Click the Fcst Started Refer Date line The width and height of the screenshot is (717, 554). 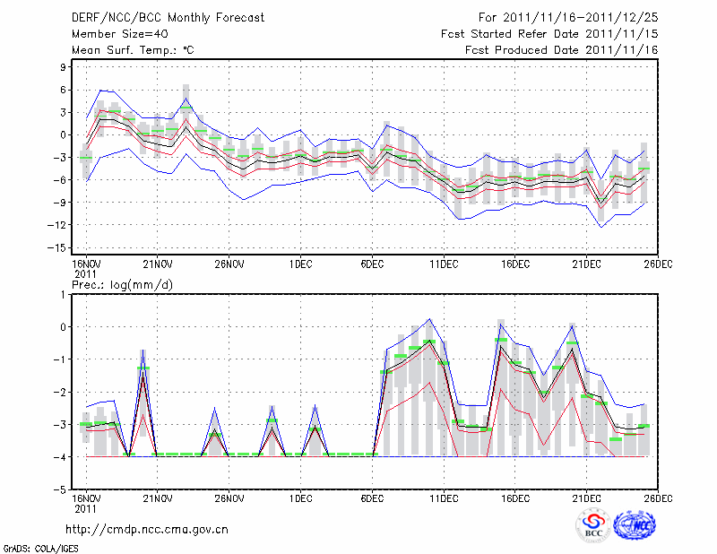(x=549, y=34)
